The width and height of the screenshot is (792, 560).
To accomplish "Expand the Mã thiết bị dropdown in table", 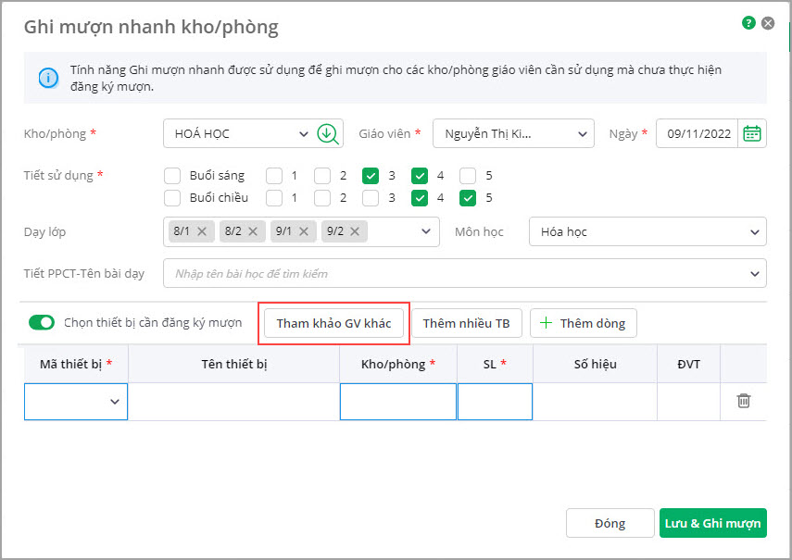I will tap(115, 402).
